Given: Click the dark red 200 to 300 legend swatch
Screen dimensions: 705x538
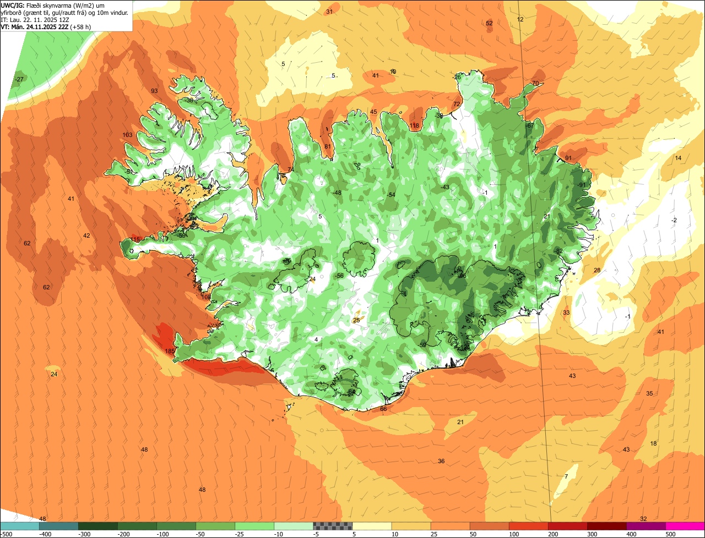Looking at the screenshot, I should [568, 526].
